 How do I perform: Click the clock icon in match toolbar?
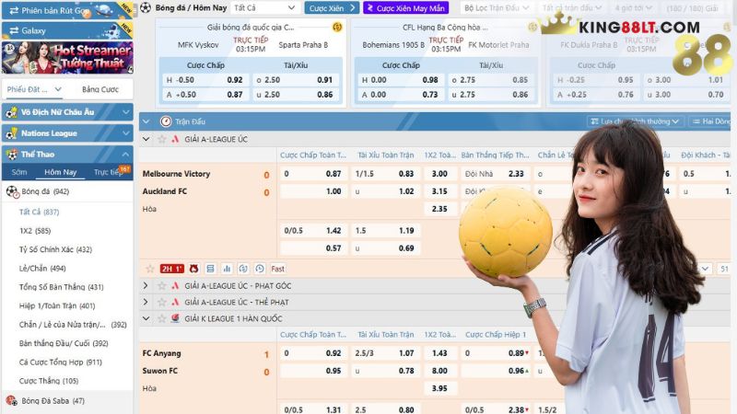[x=260, y=268]
